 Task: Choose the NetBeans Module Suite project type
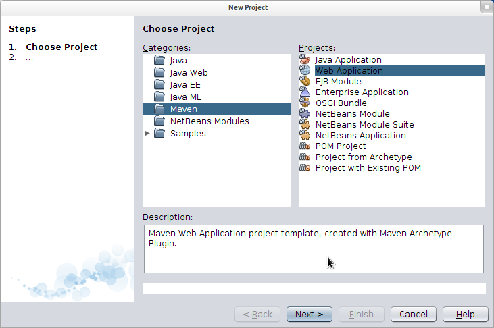point(365,125)
